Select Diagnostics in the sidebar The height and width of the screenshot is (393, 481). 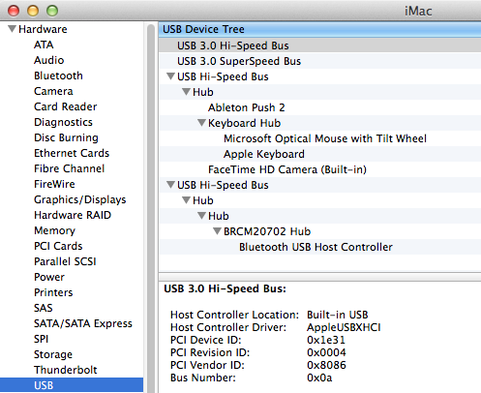tap(63, 122)
